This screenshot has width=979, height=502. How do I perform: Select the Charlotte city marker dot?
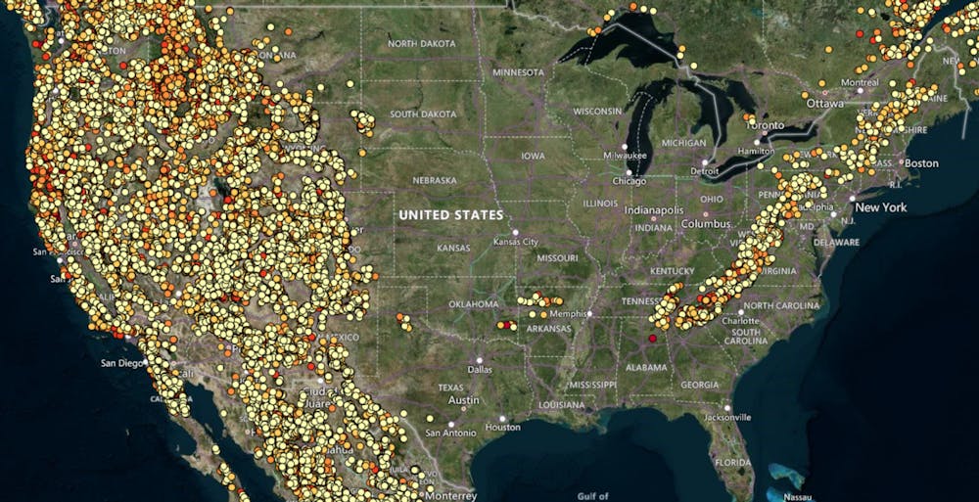[741, 312]
